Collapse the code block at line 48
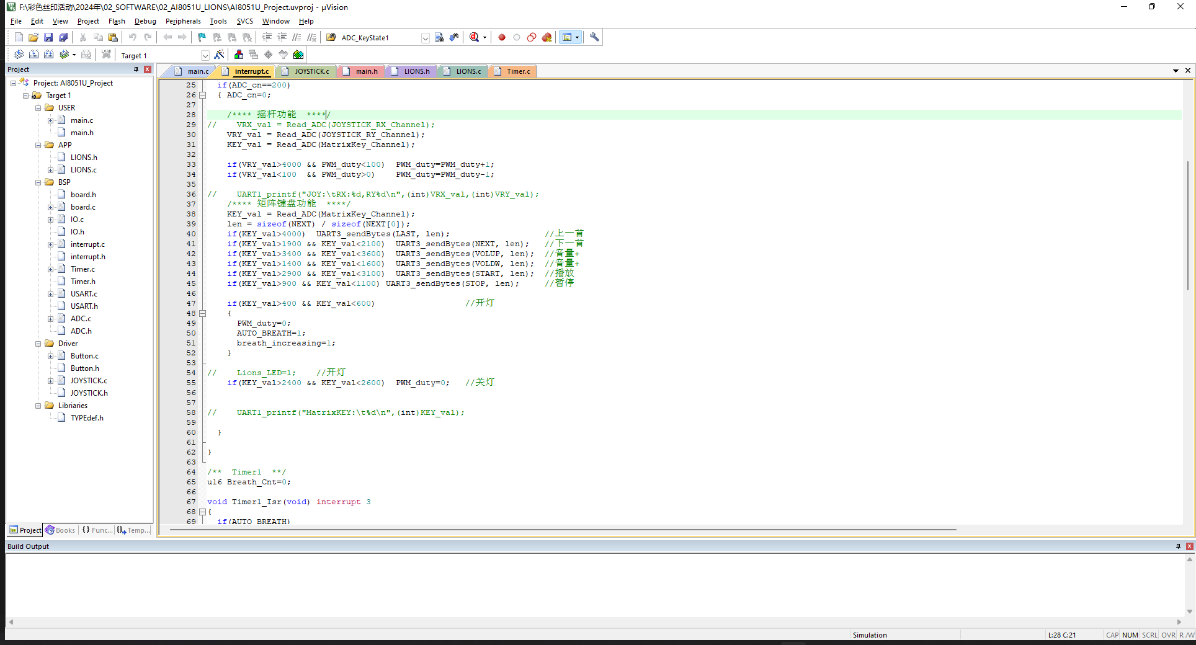The width and height of the screenshot is (1196, 645). (x=202, y=313)
